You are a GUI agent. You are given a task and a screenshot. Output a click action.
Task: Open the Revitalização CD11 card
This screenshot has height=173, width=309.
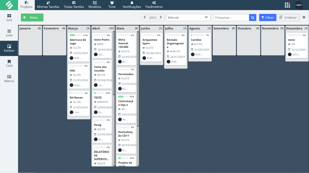click(126, 139)
